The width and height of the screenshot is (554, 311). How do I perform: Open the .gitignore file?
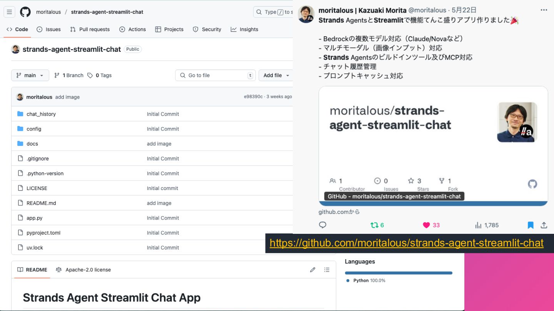coord(38,159)
